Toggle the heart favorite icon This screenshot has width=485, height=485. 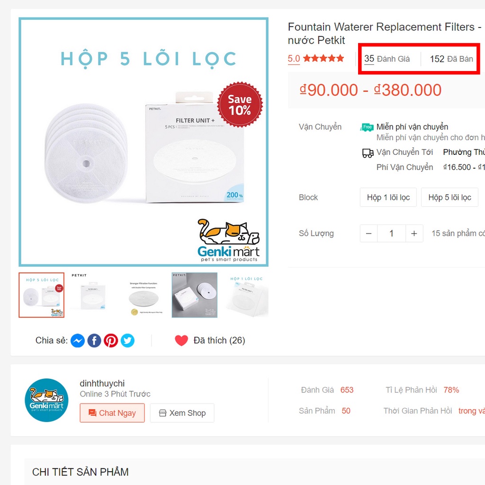pyautogui.click(x=181, y=341)
